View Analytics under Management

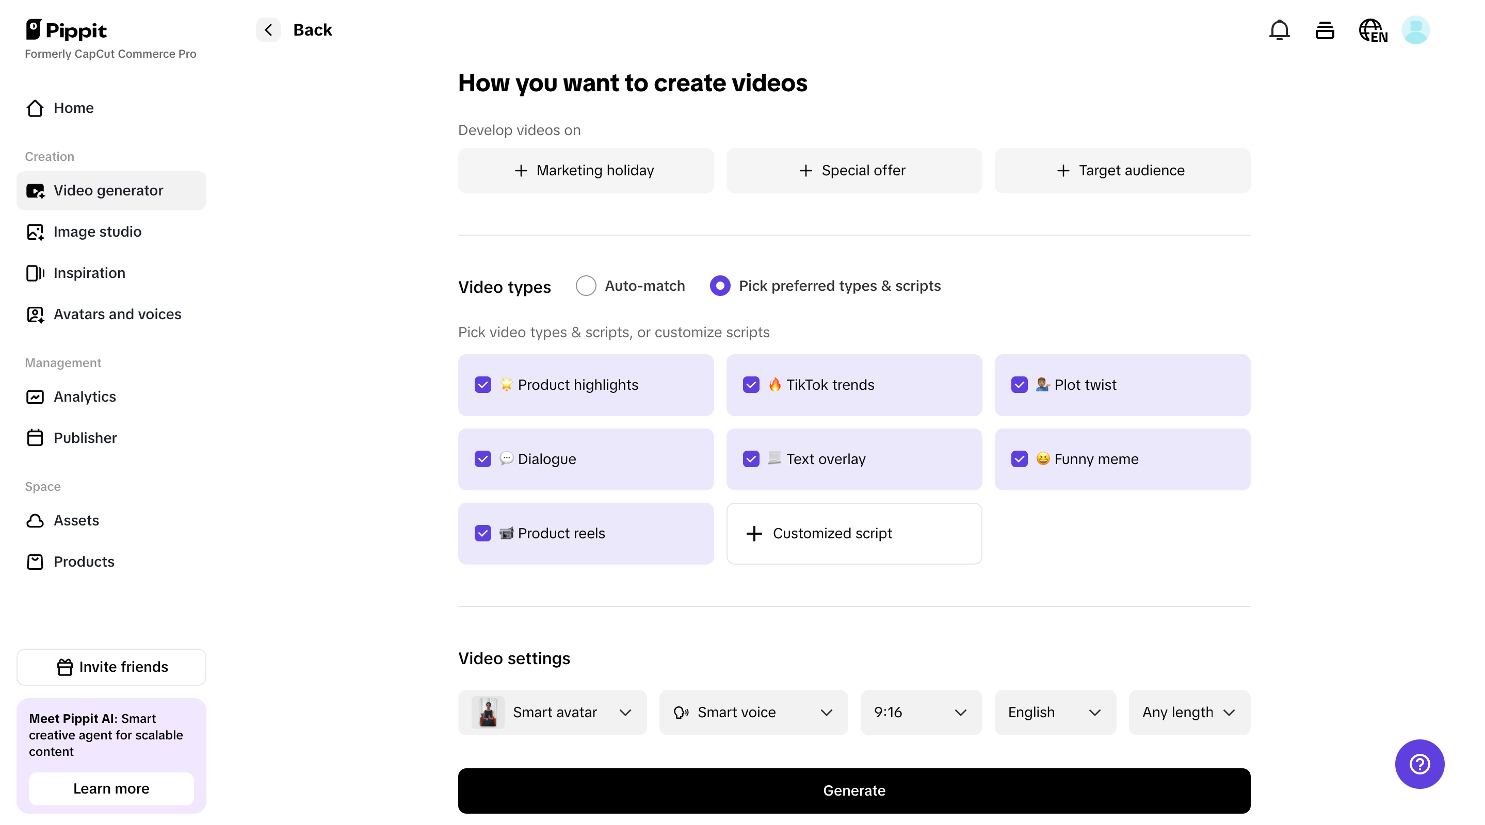pyautogui.click(x=85, y=397)
